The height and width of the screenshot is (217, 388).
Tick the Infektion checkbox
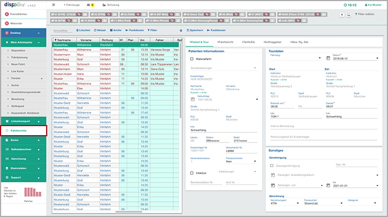click(192, 173)
